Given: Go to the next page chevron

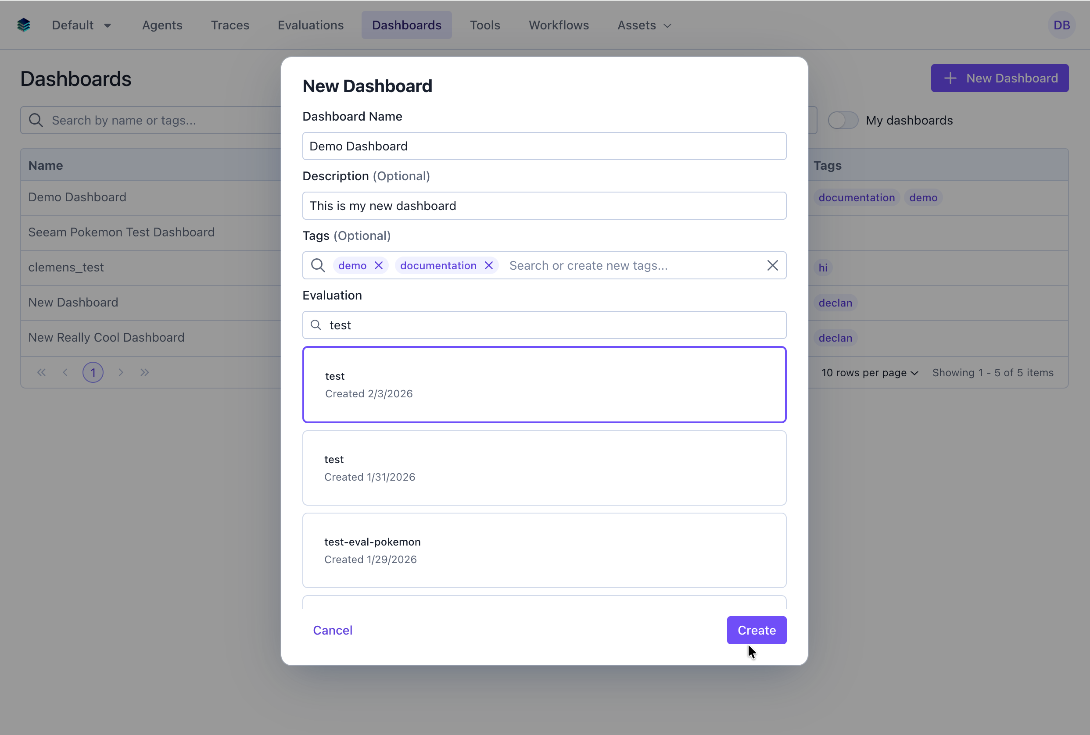Looking at the screenshot, I should pyautogui.click(x=121, y=372).
